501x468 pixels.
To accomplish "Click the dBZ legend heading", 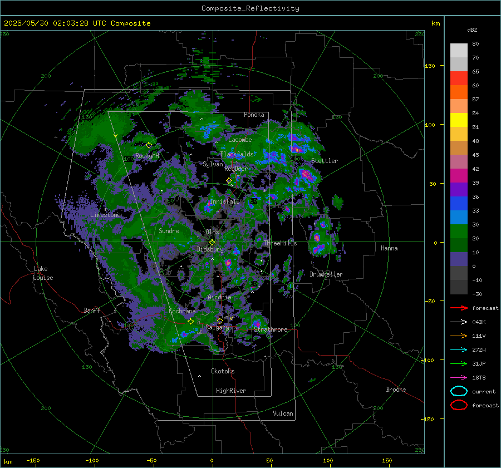I will pyautogui.click(x=472, y=30).
